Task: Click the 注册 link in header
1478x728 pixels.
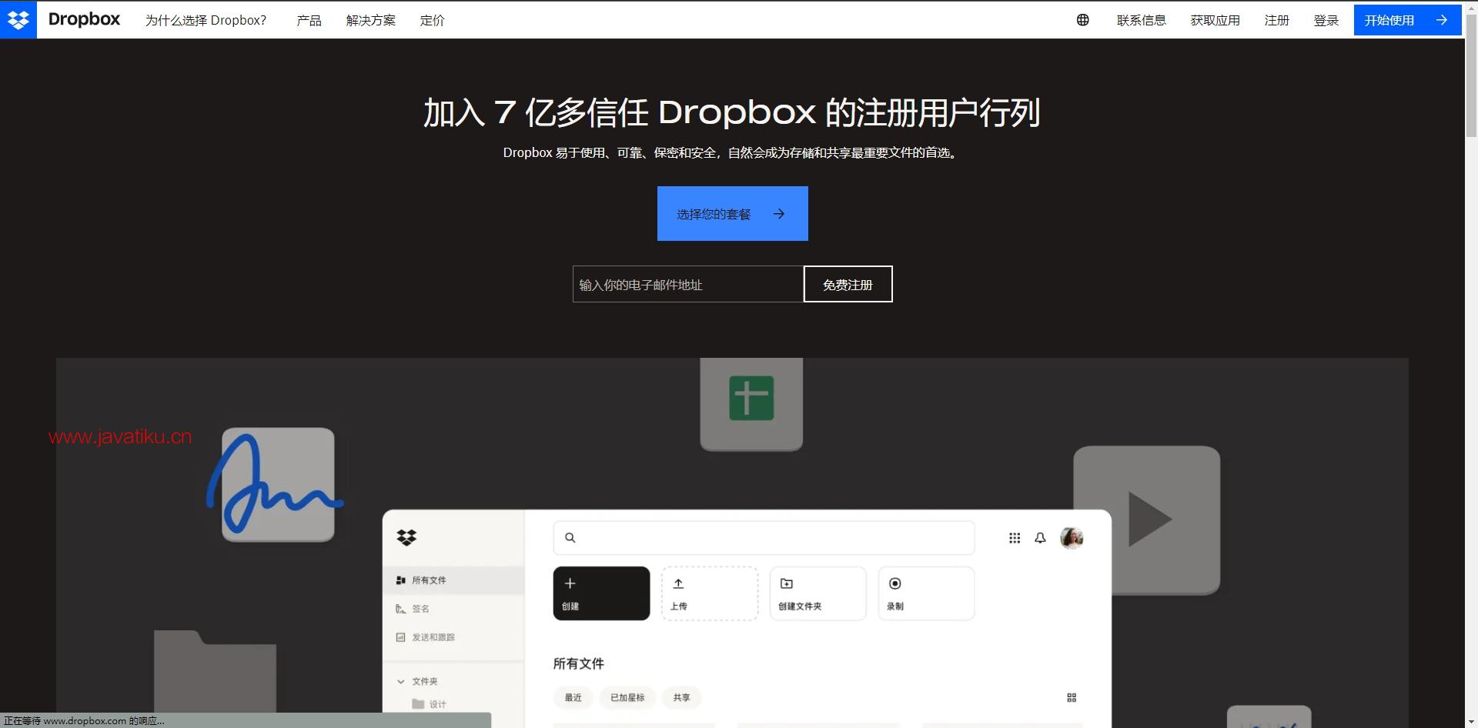Action: coord(1277,20)
